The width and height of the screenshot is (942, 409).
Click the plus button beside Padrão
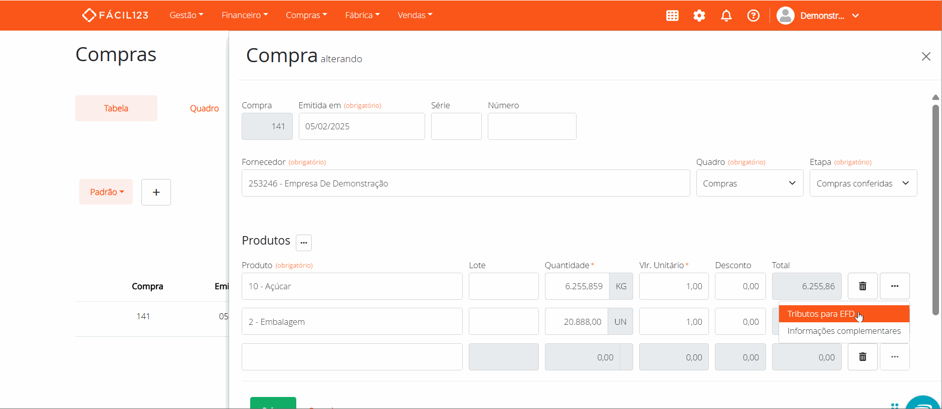pos(156,192)
